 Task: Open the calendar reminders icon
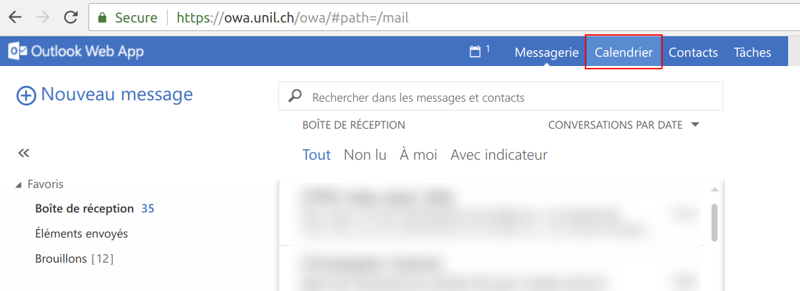tap(475, 52)
